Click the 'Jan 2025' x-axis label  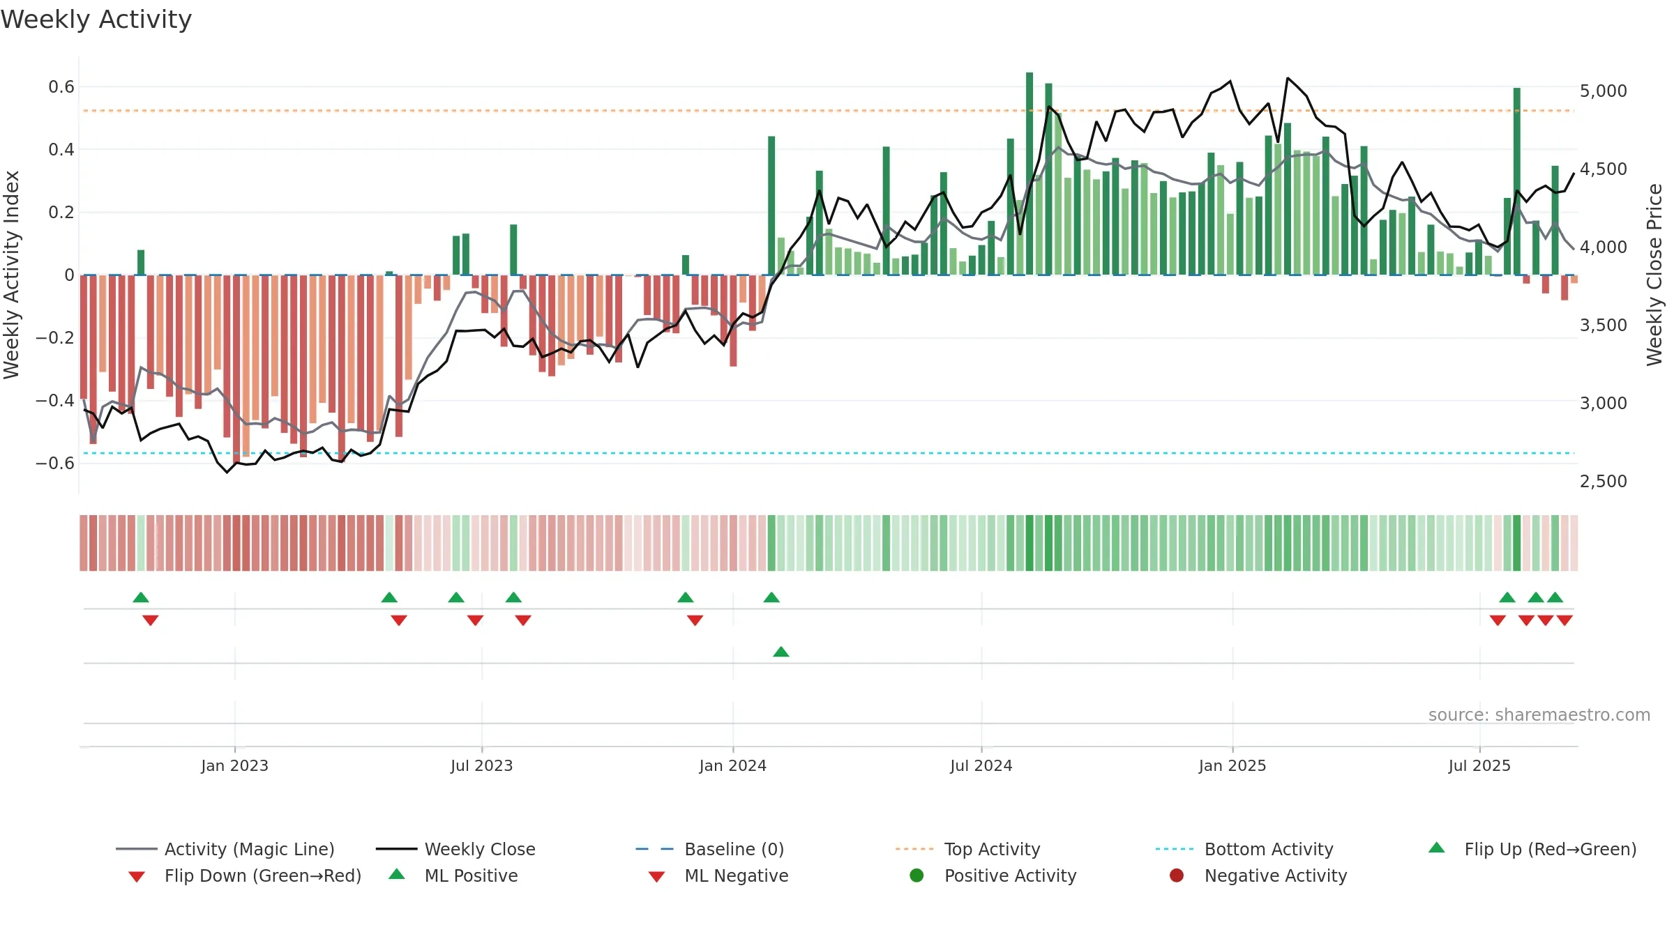coord(1232,765)
